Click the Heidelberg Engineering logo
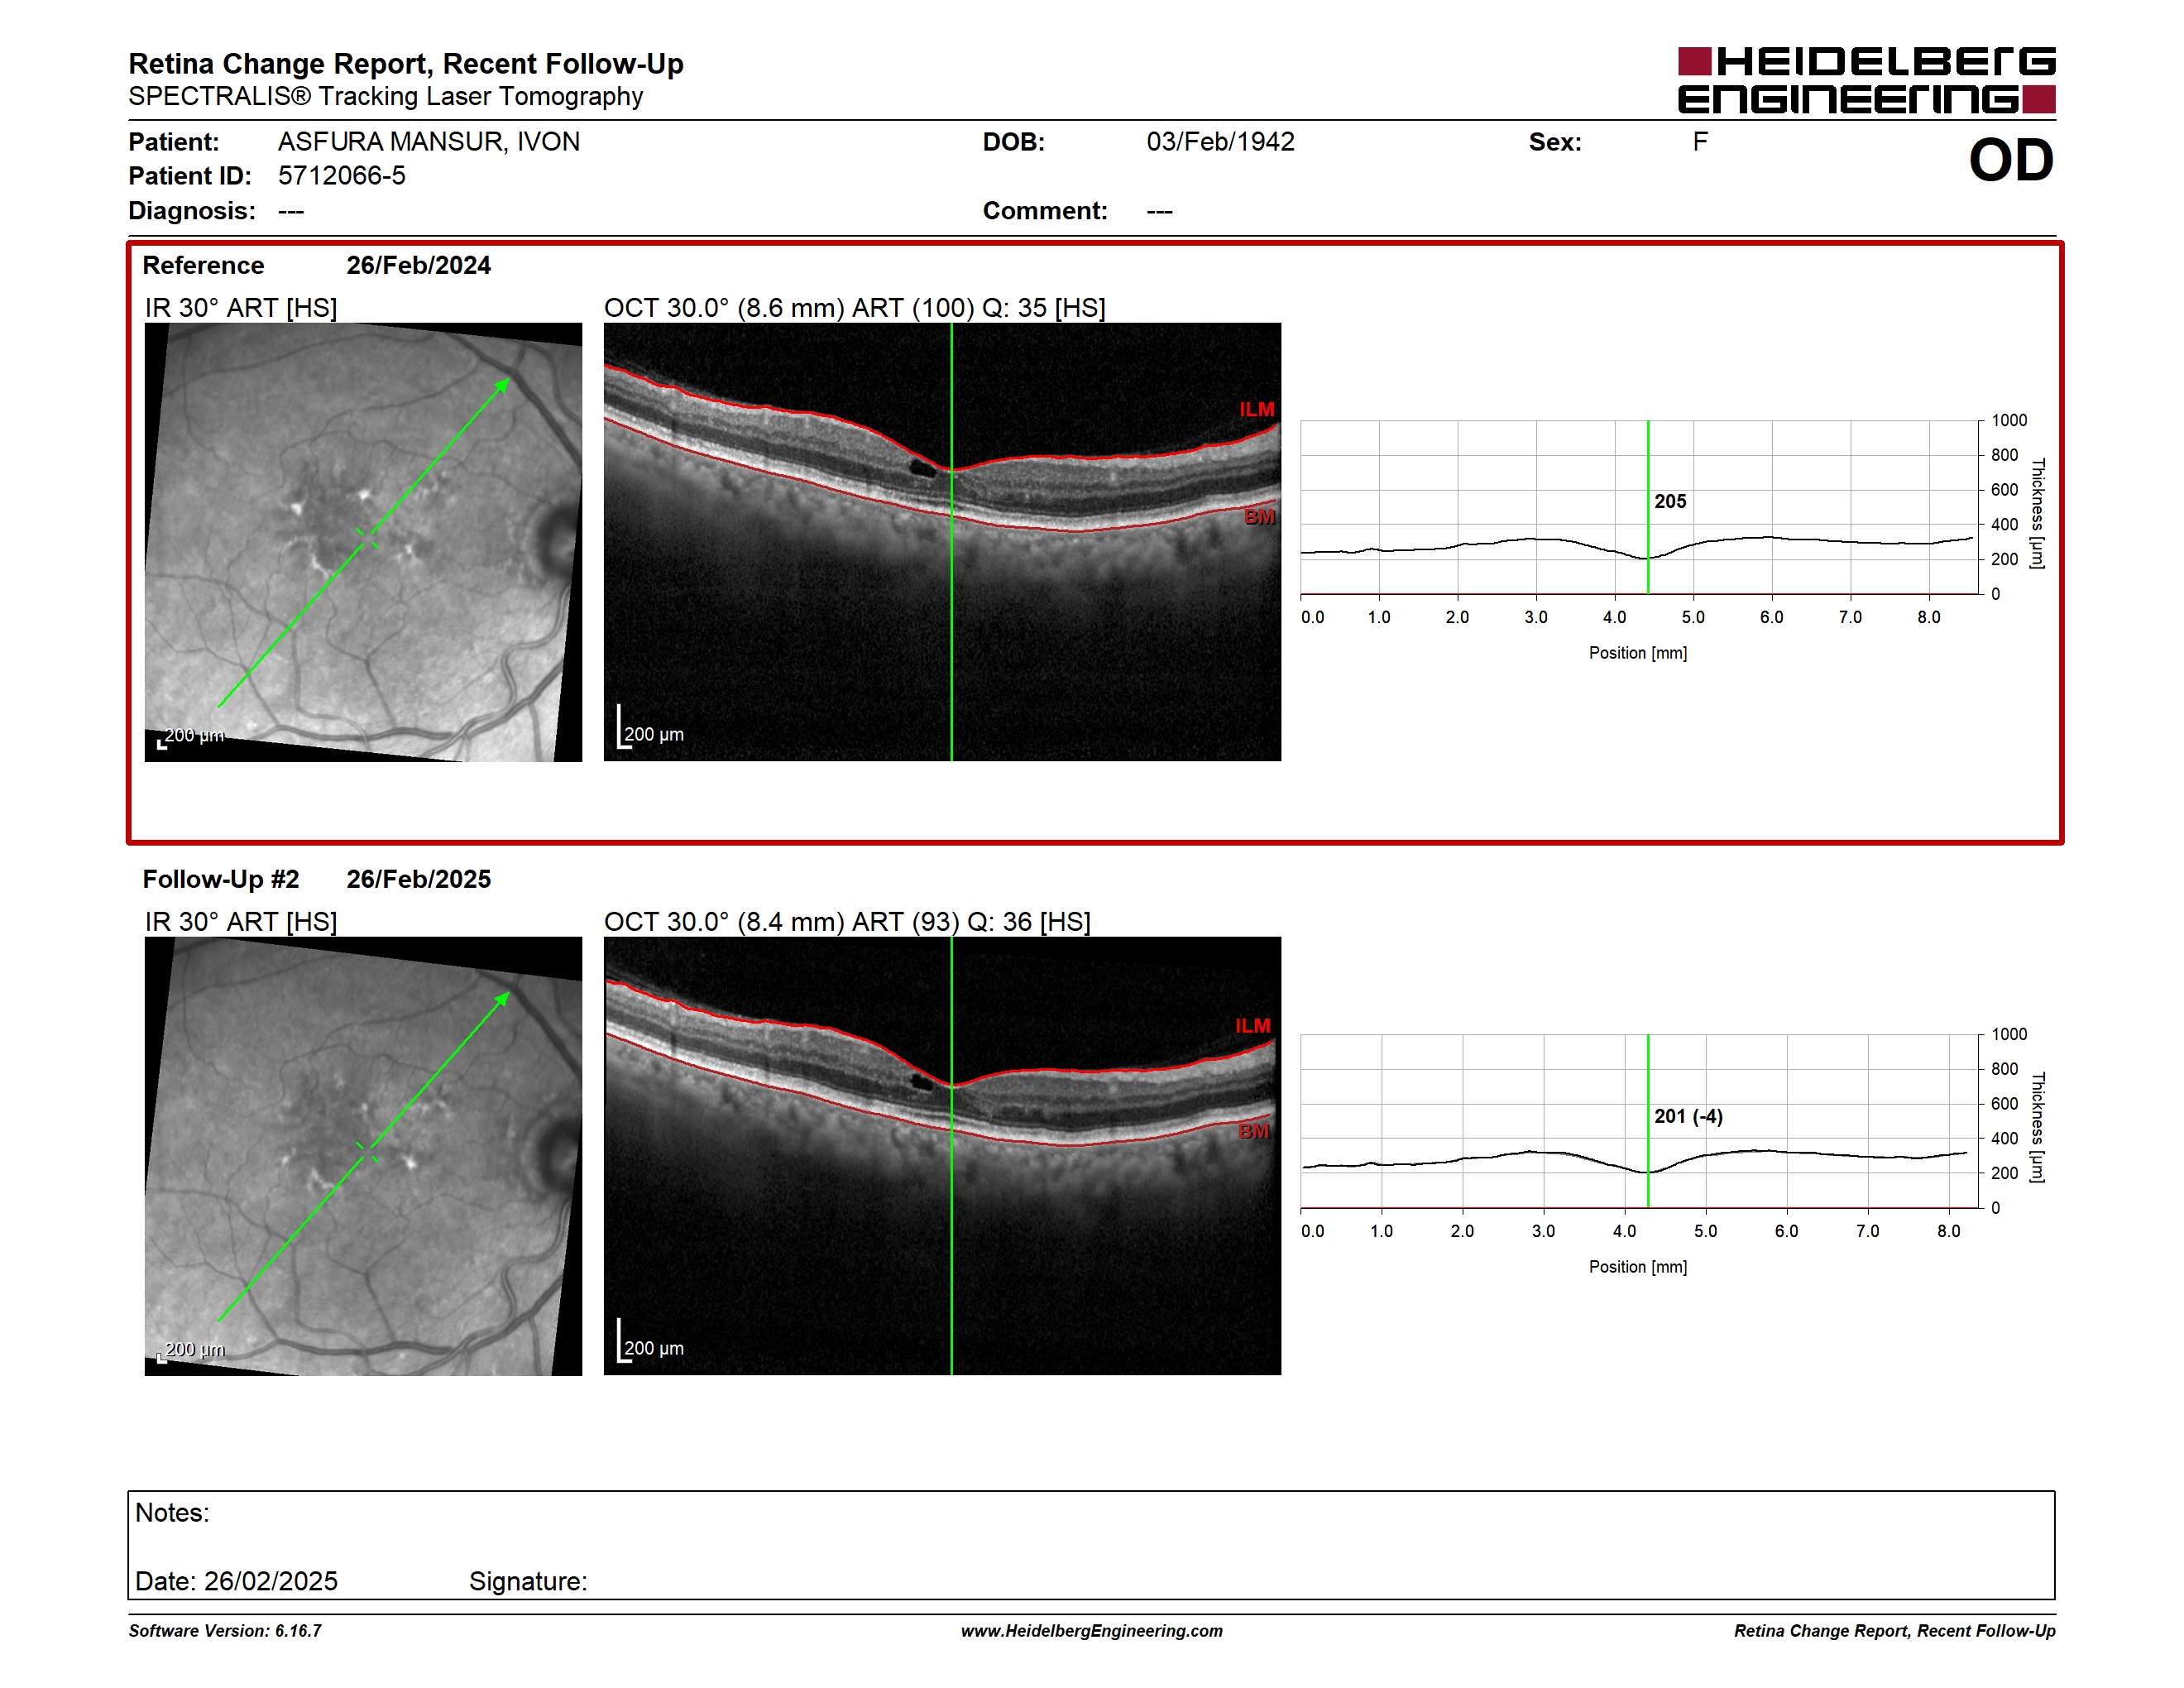Viewport: 2184px width, 1688px height. [1866, 80]
